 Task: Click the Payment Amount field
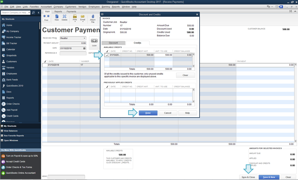[x=73, y=43]
